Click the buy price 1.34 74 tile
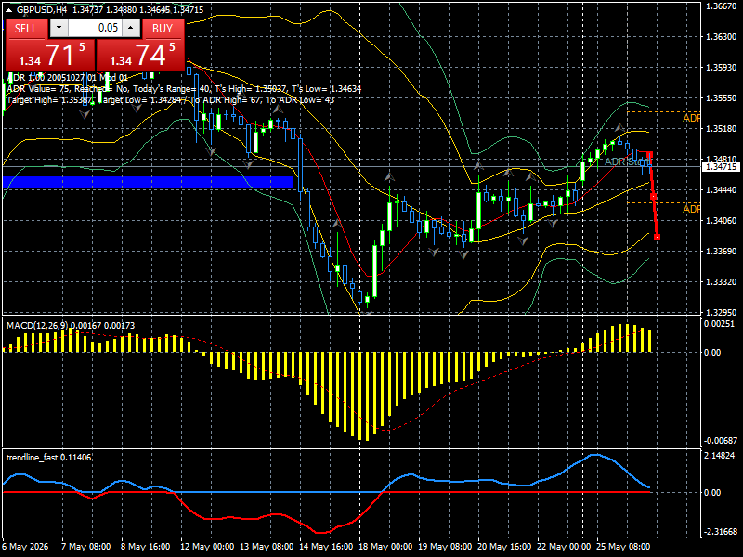The height and width of the screenshot is (557, 743). pos(140,55)
